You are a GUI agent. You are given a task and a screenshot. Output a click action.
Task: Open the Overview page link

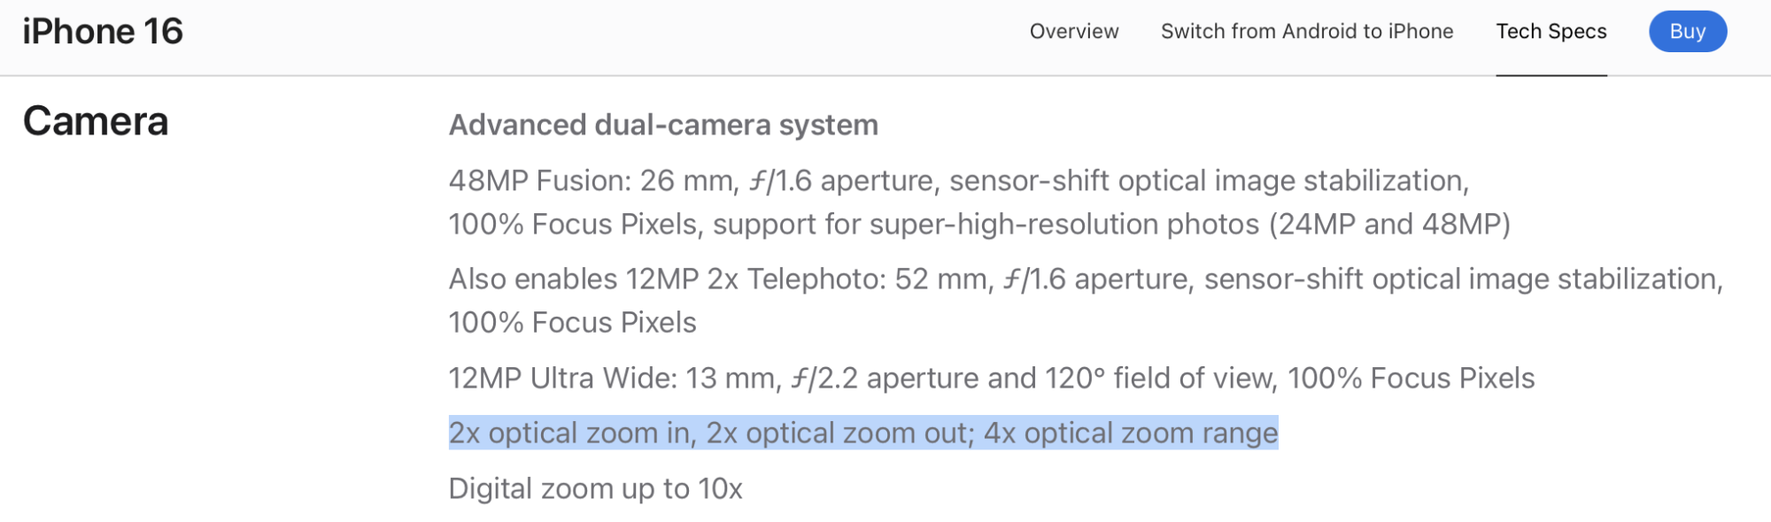[1073, 32]
